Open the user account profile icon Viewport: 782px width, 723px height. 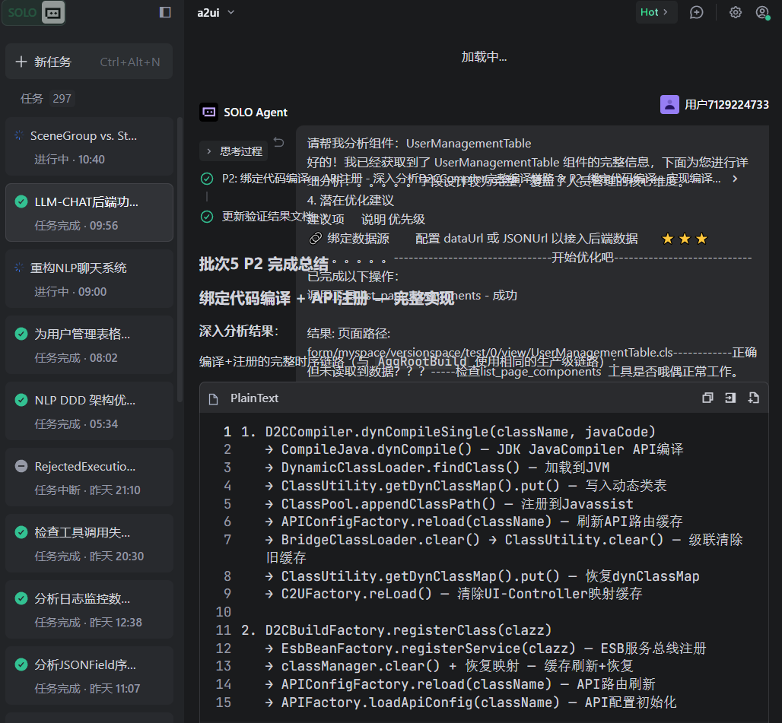[x=762, y=12]
